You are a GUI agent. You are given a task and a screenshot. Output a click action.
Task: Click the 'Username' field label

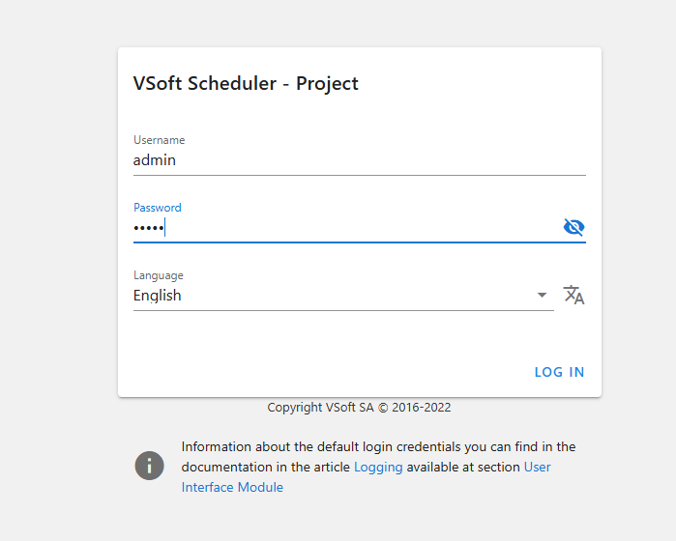pos(159,140)
